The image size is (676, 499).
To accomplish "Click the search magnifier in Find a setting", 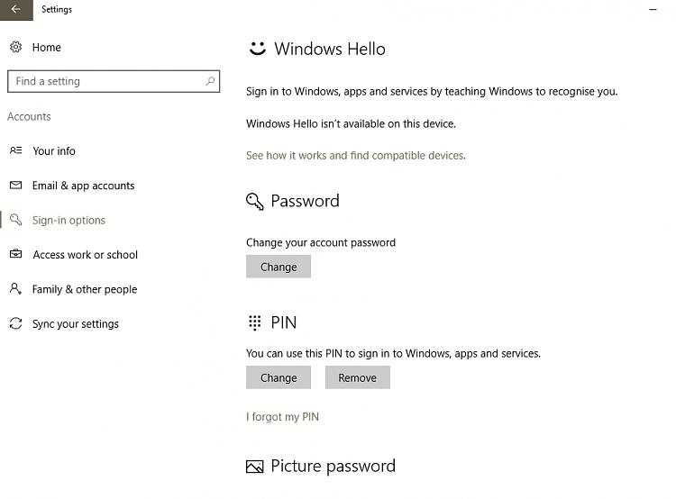I will click(x=210, y=81).
